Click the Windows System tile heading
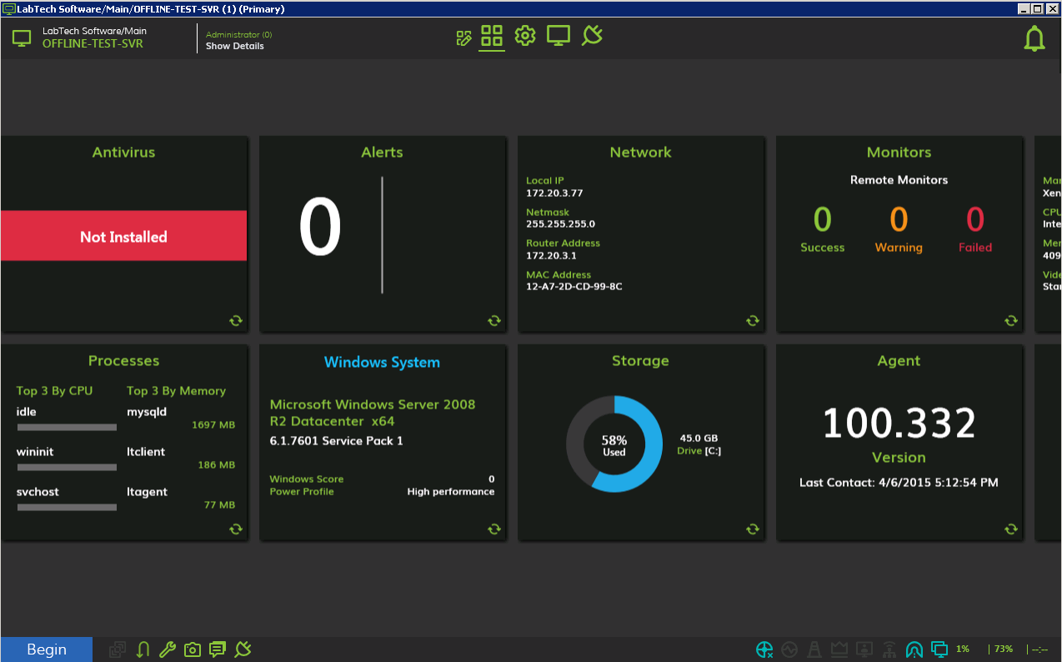This screenshot has height=662, width=1062. [382, 362]
